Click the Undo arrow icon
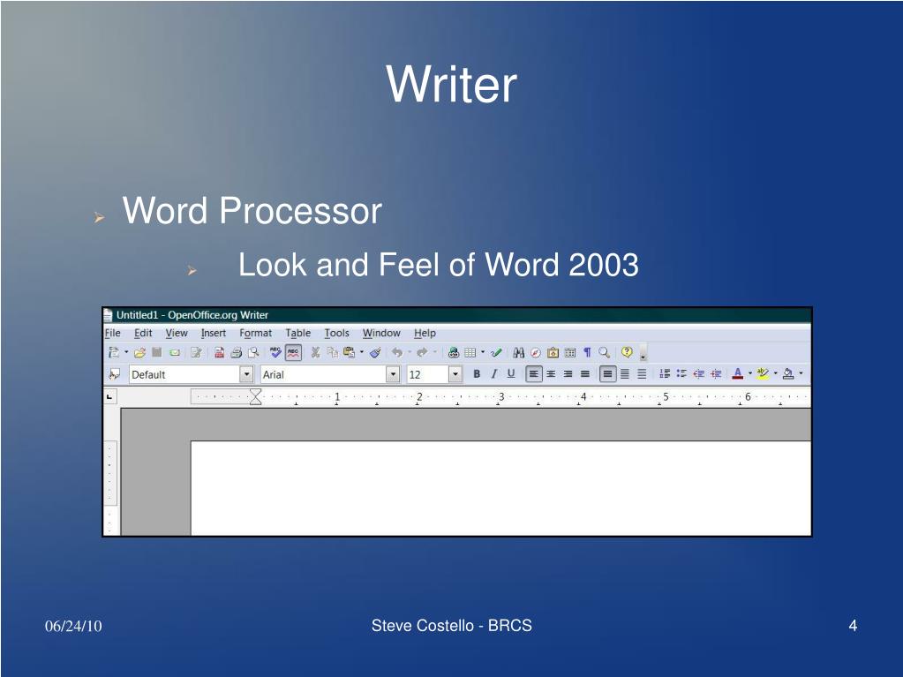 click(397, 352)
